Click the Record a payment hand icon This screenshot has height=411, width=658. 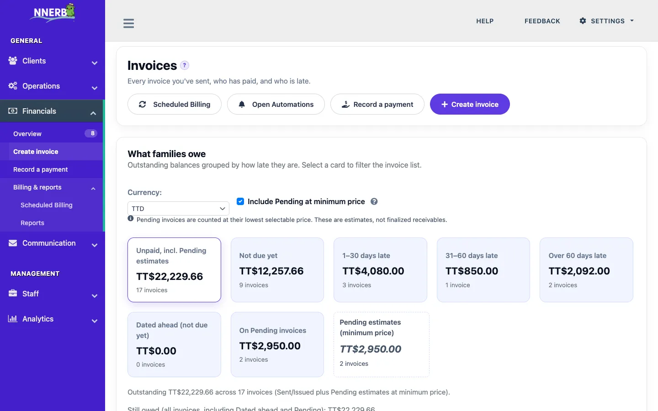coord(346,104)
